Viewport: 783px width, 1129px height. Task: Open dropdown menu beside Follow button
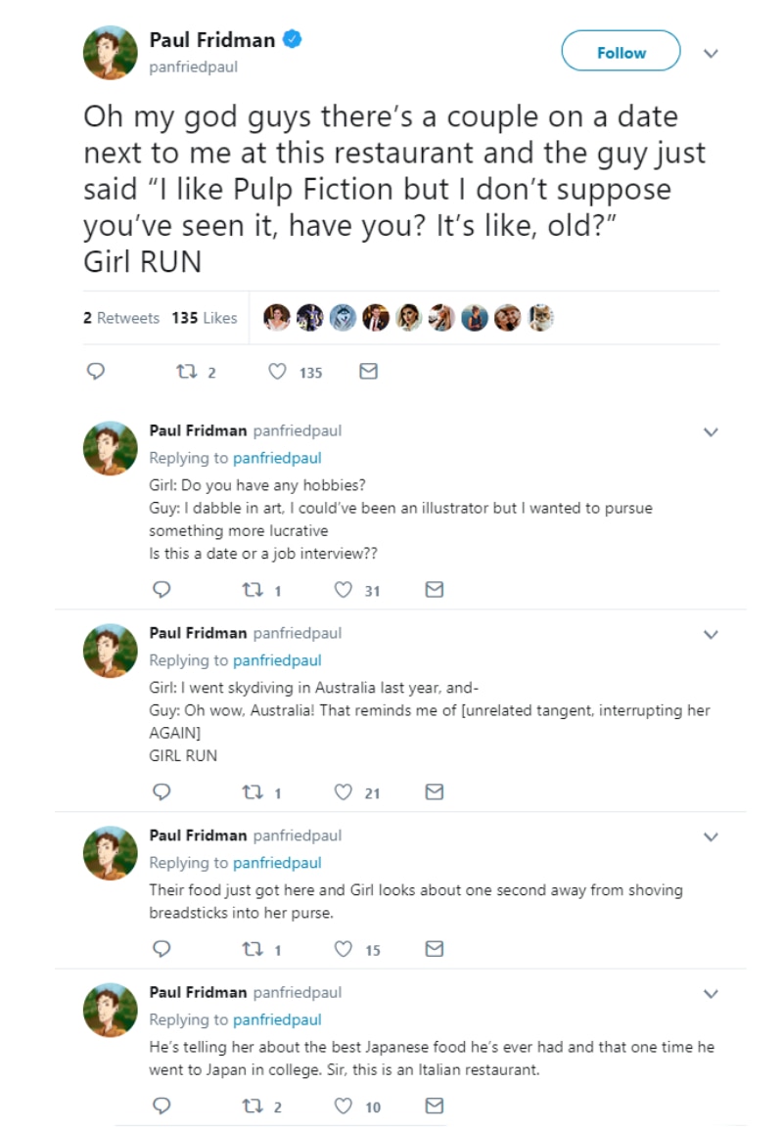click(x=712, y=53)
